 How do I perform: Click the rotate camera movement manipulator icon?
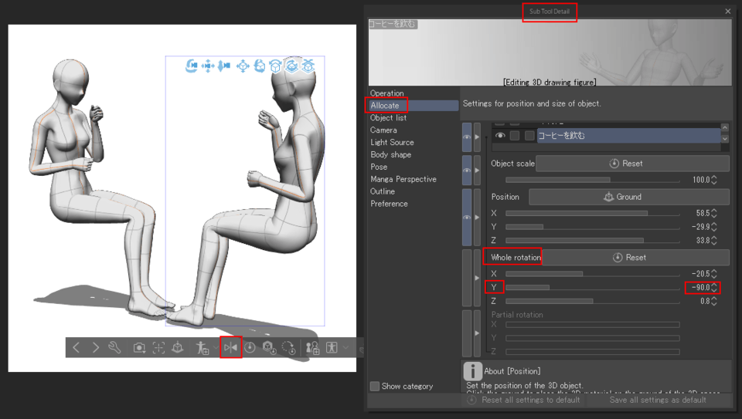coord(191,66)
